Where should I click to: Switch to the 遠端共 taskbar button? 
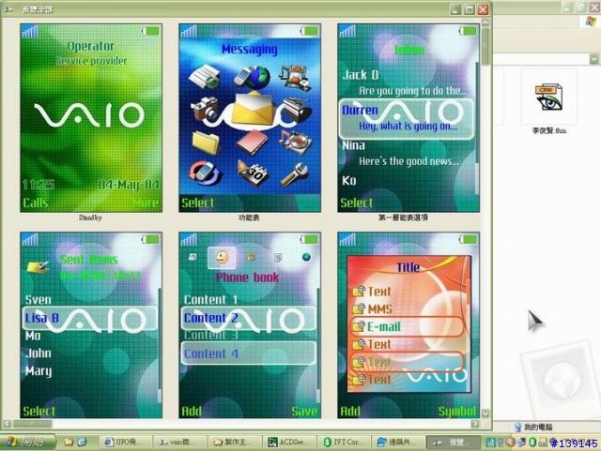[x=398, y=443]
